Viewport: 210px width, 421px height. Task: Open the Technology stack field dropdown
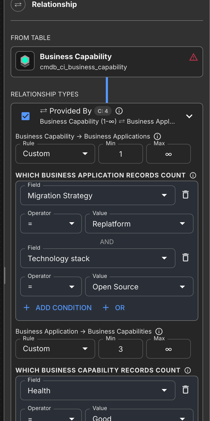coord(98,258)
